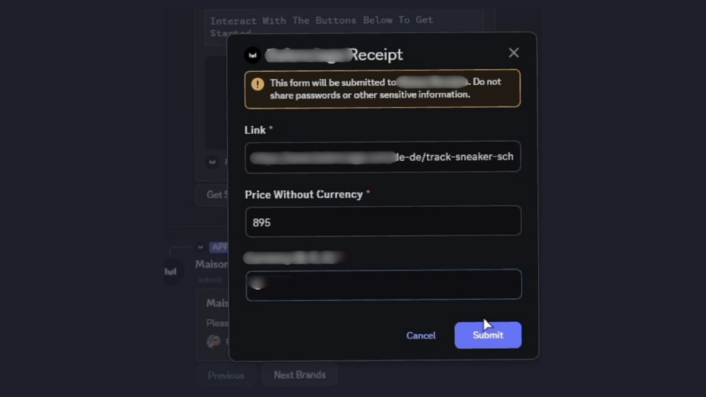The width and height of the screenshot is (706, 397).
Task: Click the user profile picture below the Maison embed
Action: pyautogui.click(x=214, y=341)
